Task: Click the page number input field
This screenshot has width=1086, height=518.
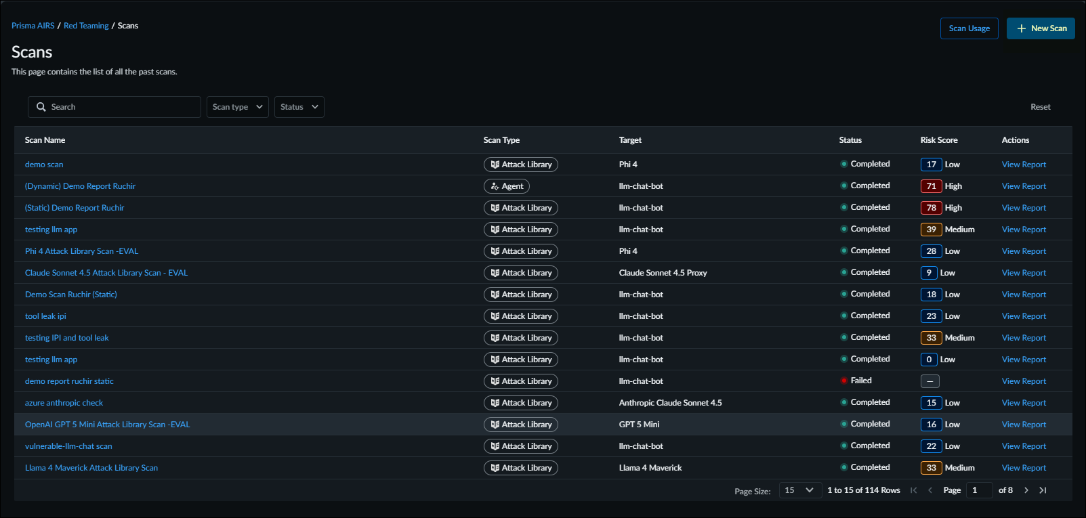Action: click(978, 490)
